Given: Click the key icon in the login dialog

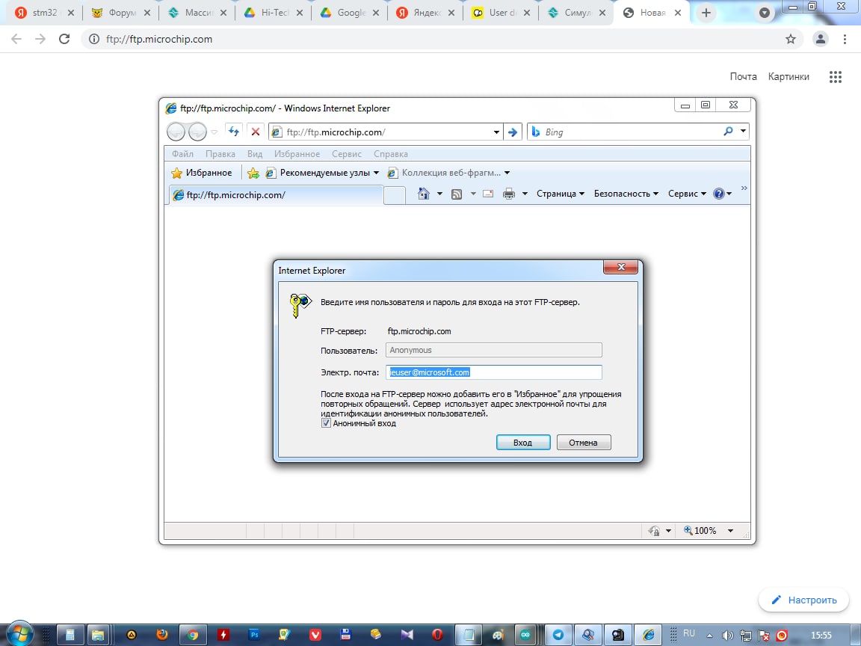Looking at the screenshot, I should coord(300,305).
